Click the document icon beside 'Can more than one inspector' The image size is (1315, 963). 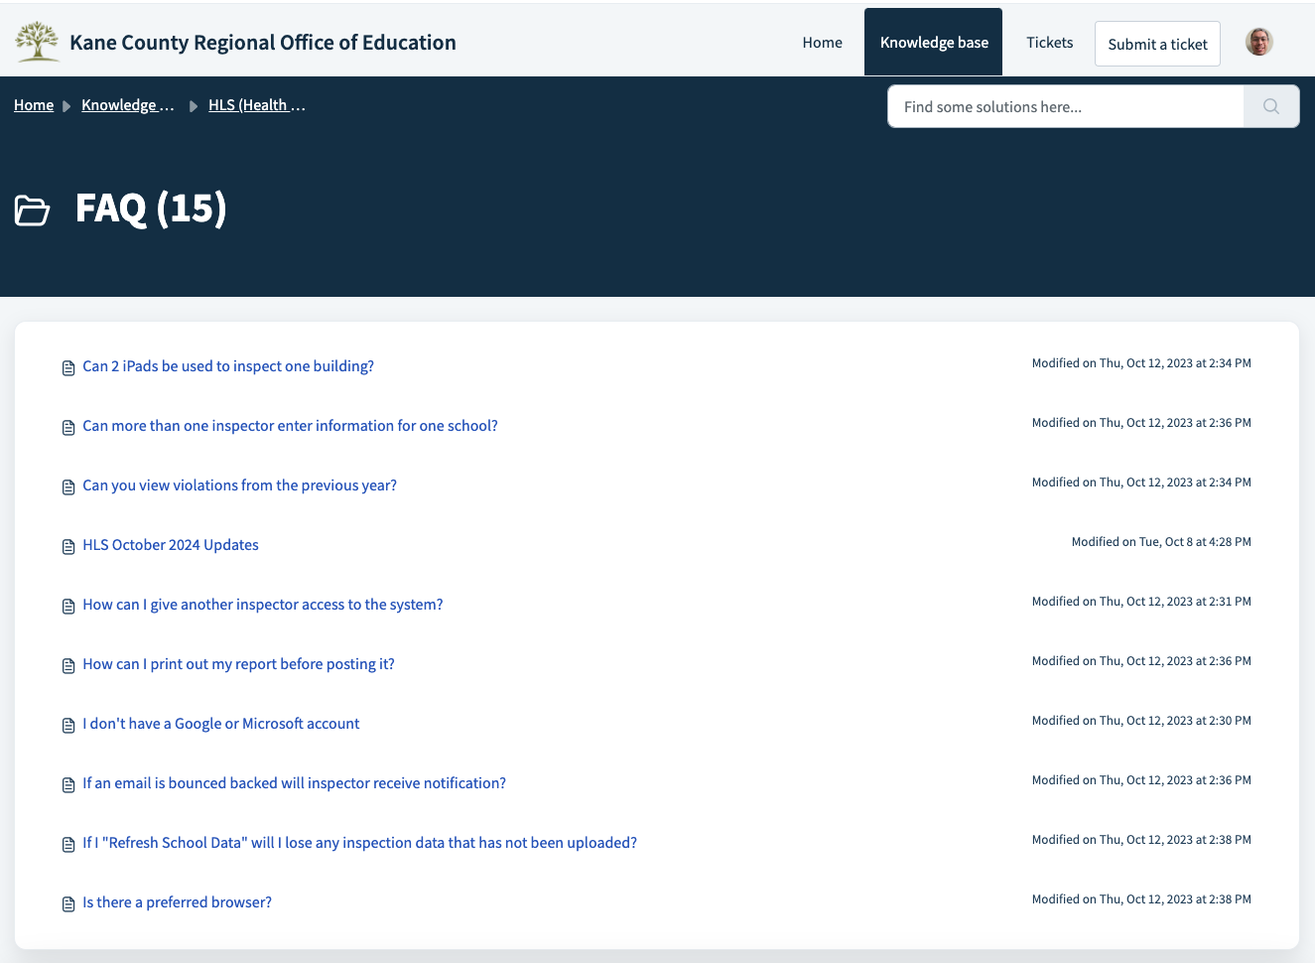point(68,428)
